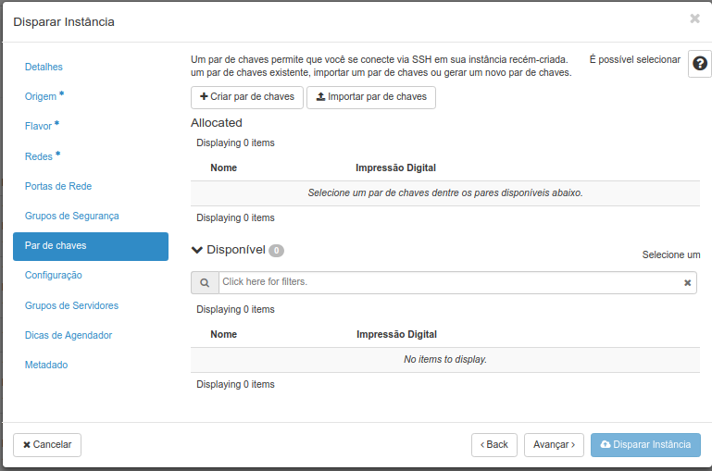Viewport: 712px width, 471px height.
Task: Close the Disparar Instância dialog
Action: click(x=694, y=19)
